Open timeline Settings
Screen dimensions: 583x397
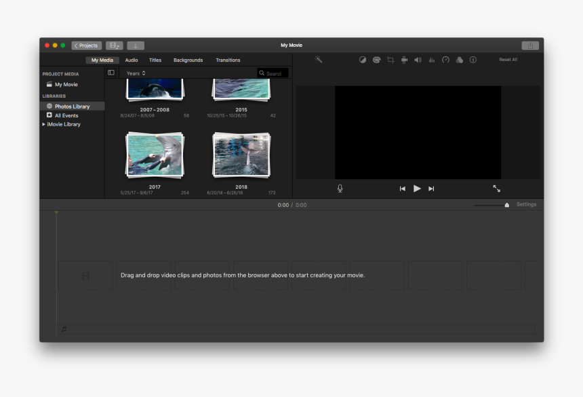(526, 204)
